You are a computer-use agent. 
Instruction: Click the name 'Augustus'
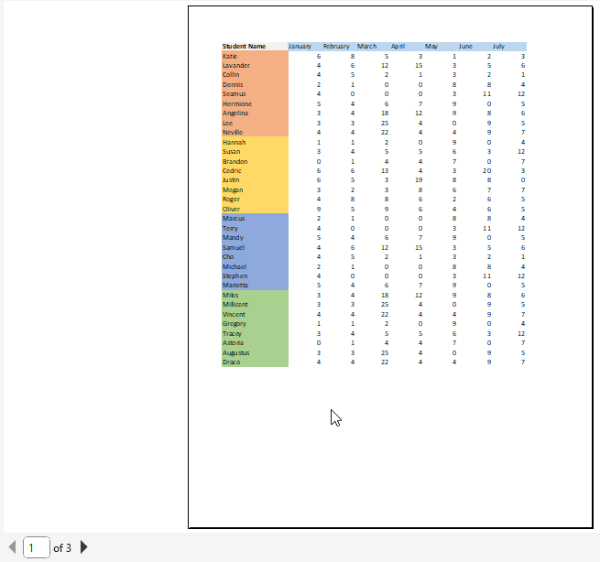236,353
